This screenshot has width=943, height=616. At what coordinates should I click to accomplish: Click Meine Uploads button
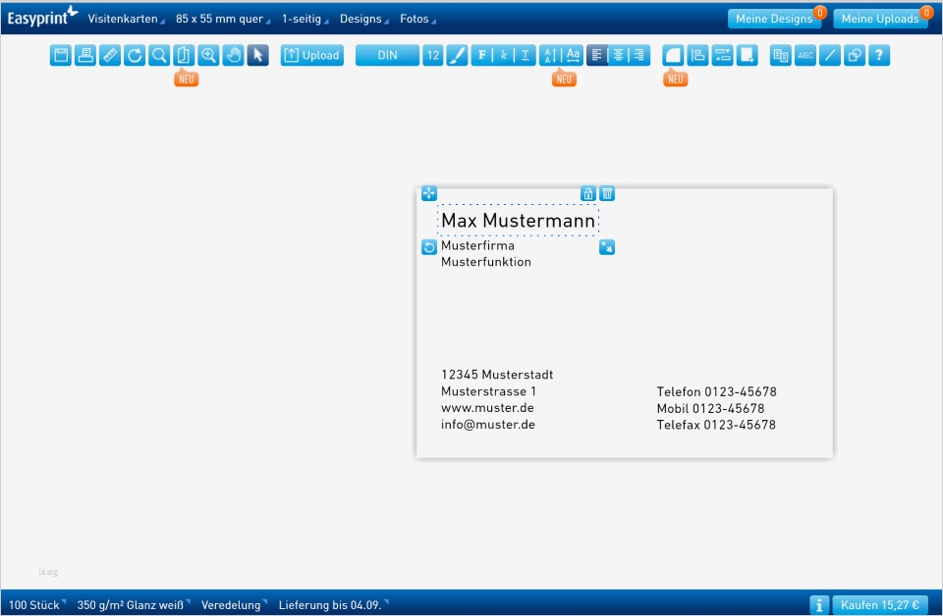[x=880, y=19]
